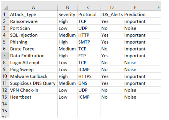The width and height of the screenshot is (169, 120).
Task: Select row 13 header
Action: click(5, 97)
